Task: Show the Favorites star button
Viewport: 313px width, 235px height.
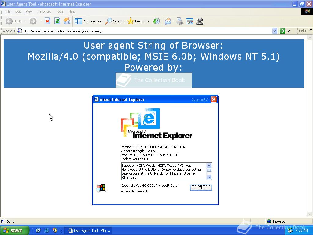Action: [138, 21]
